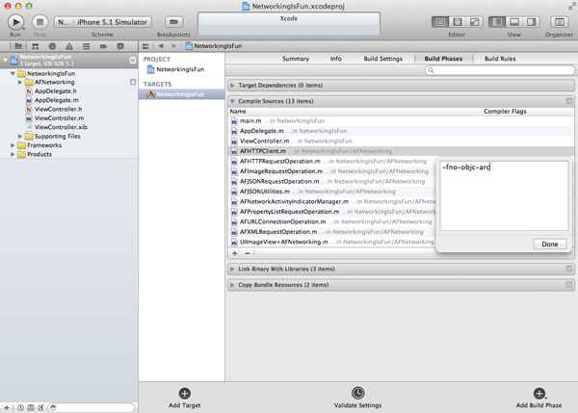Select the NetworkingIsFun target
578x413 pixels.
coord(181,94)
